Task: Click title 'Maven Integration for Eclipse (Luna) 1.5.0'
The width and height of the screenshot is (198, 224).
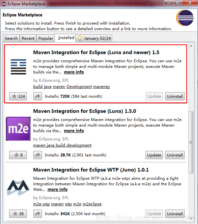Action: click(85, 111)
